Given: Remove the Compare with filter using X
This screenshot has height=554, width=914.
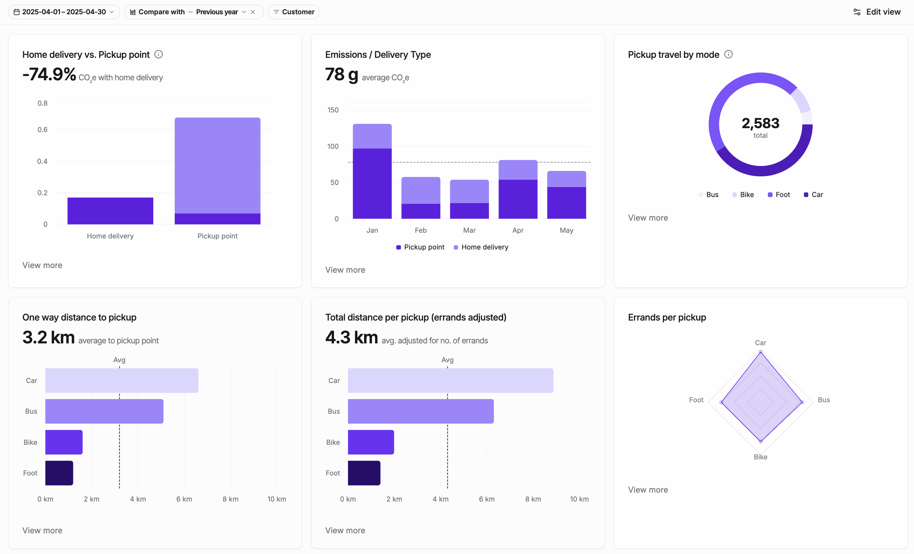Looking at the screenshot, I should tap(253, 12).
